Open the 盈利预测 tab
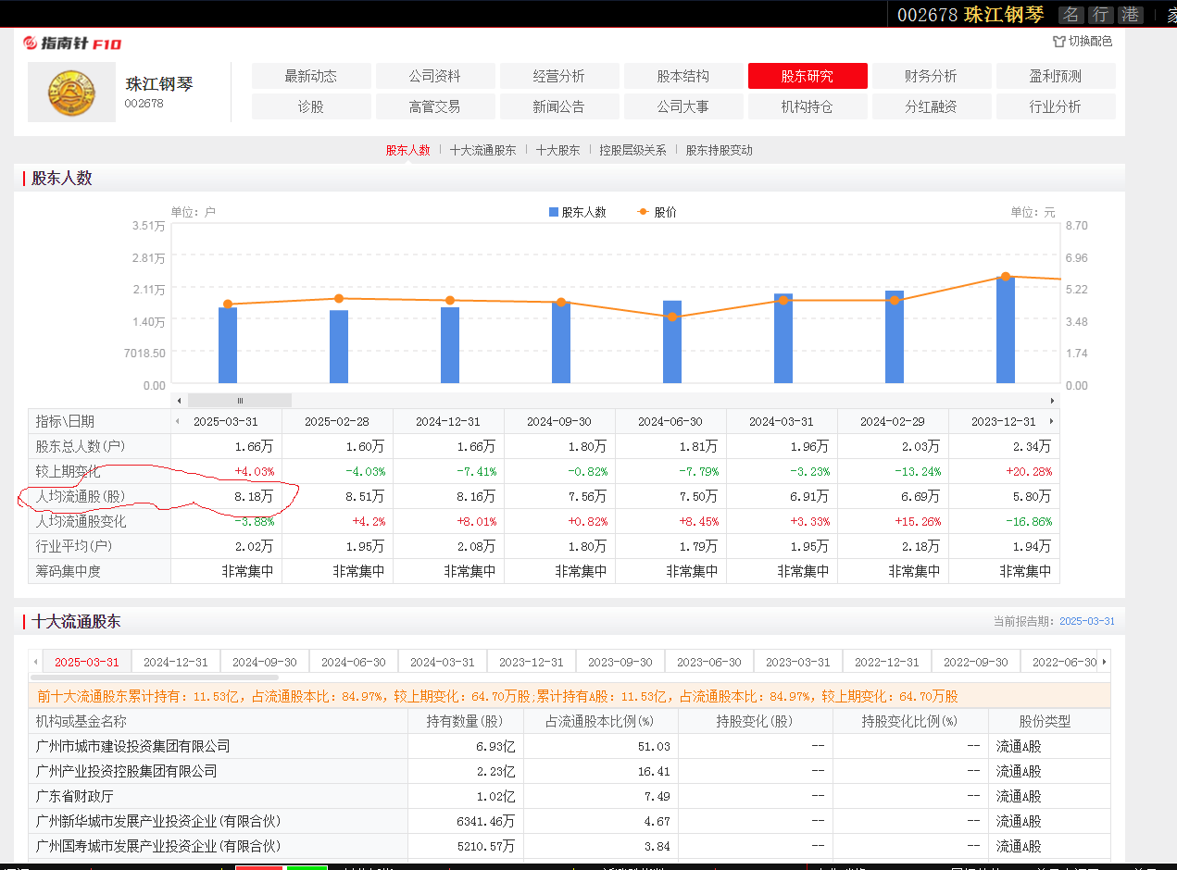1177x870 pixels. point(1056,76)
